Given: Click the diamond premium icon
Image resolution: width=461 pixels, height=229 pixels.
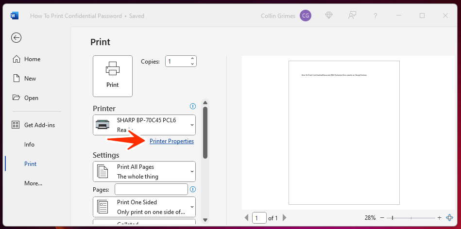Looking at the screenshot, I should [x=329, y=16].
